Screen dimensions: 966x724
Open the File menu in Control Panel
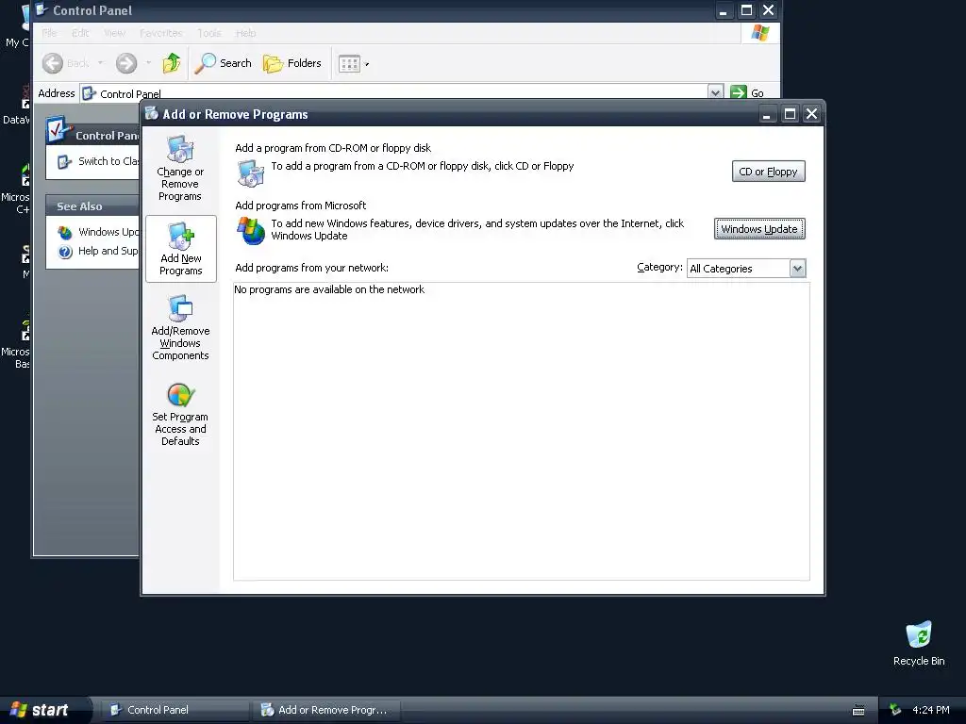tap(49, 33)
